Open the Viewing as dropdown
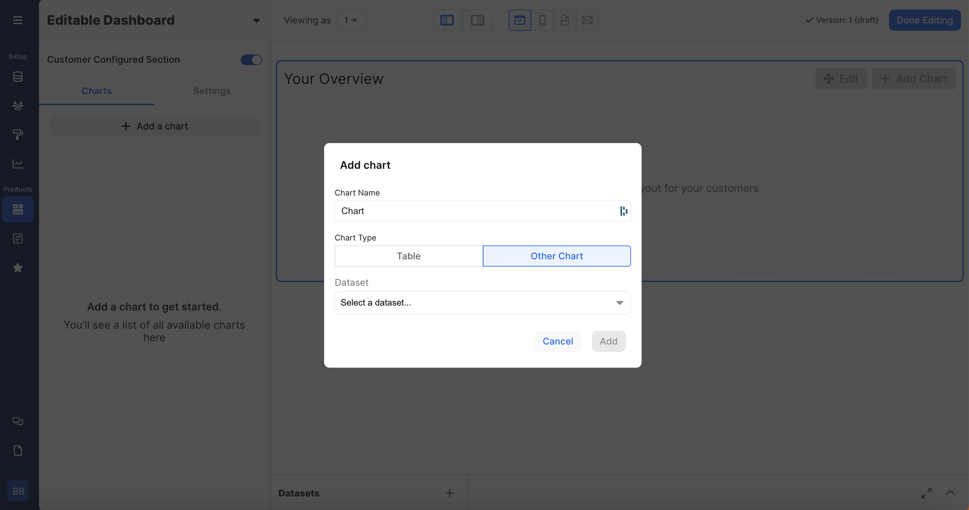The width and height of the screenshot is (969, 510). tap(351, 20)
